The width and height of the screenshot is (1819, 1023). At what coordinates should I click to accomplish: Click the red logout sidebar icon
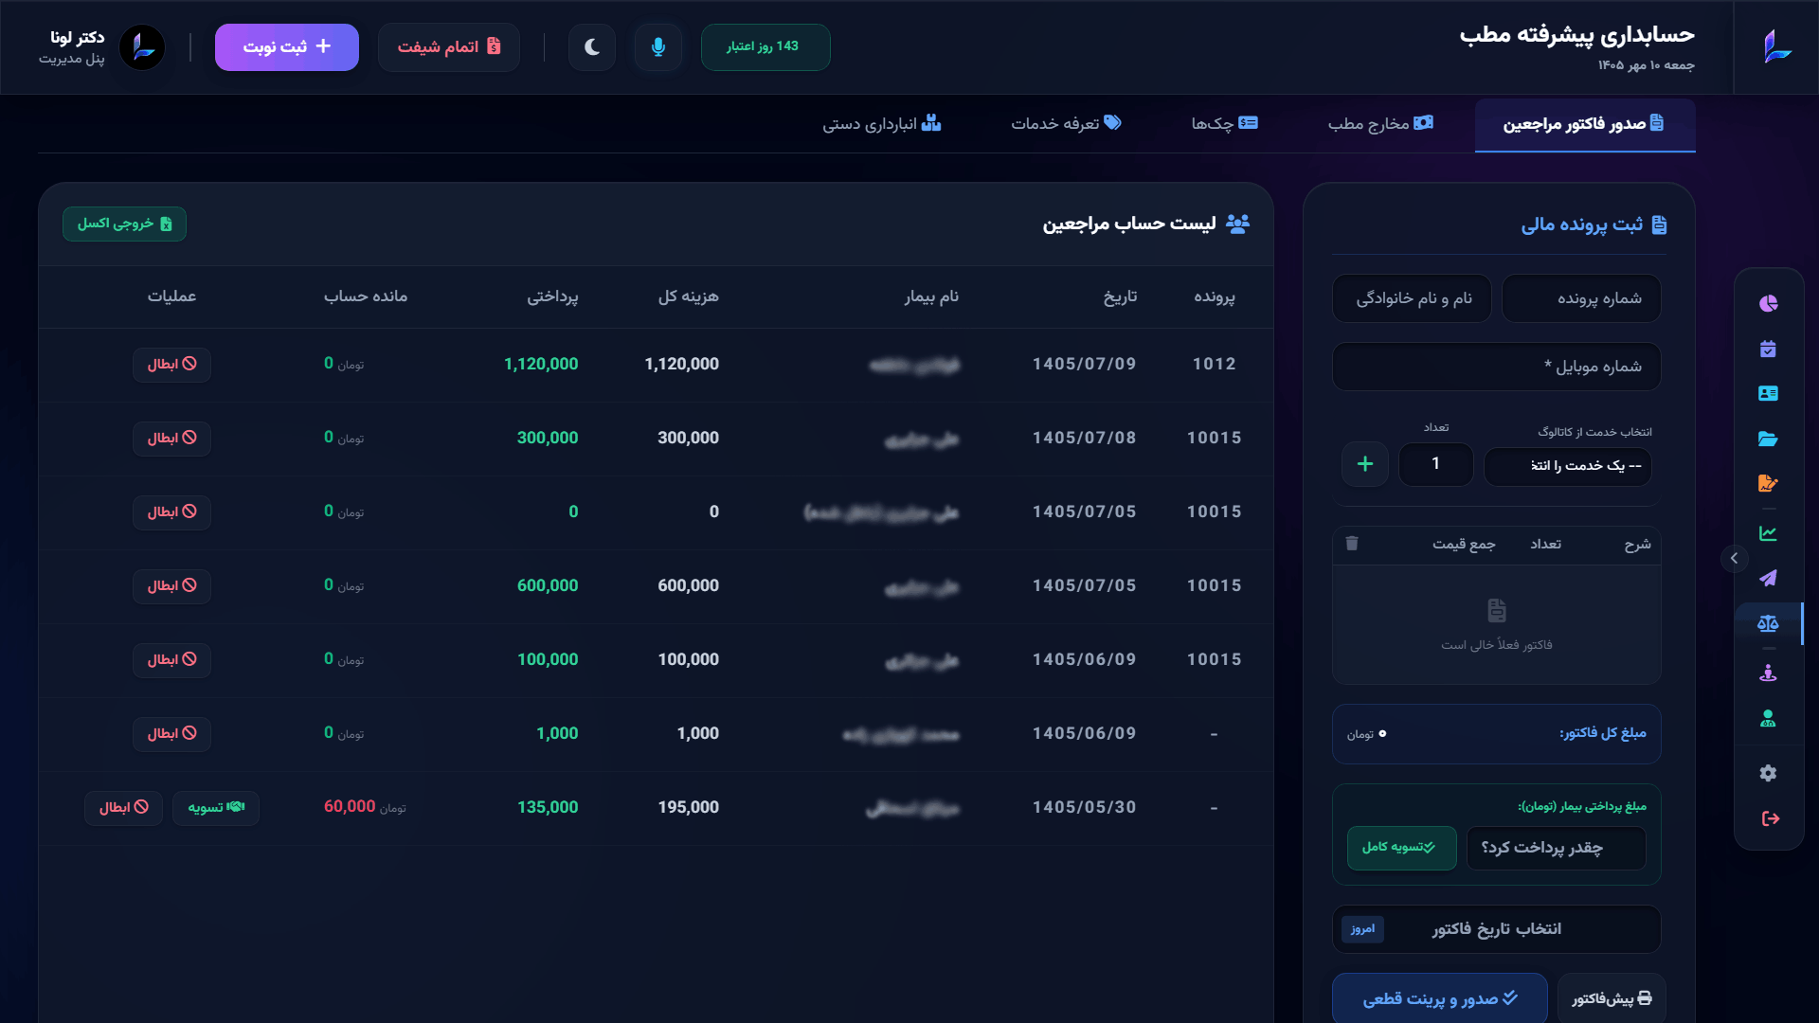tap(1770, 818)
